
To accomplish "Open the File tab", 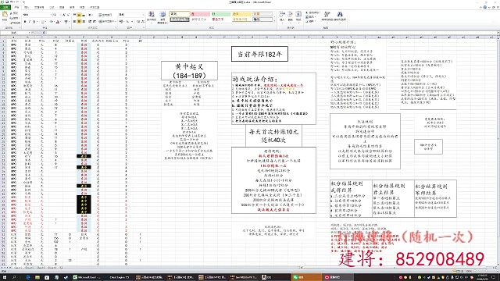I will point(5,7).
